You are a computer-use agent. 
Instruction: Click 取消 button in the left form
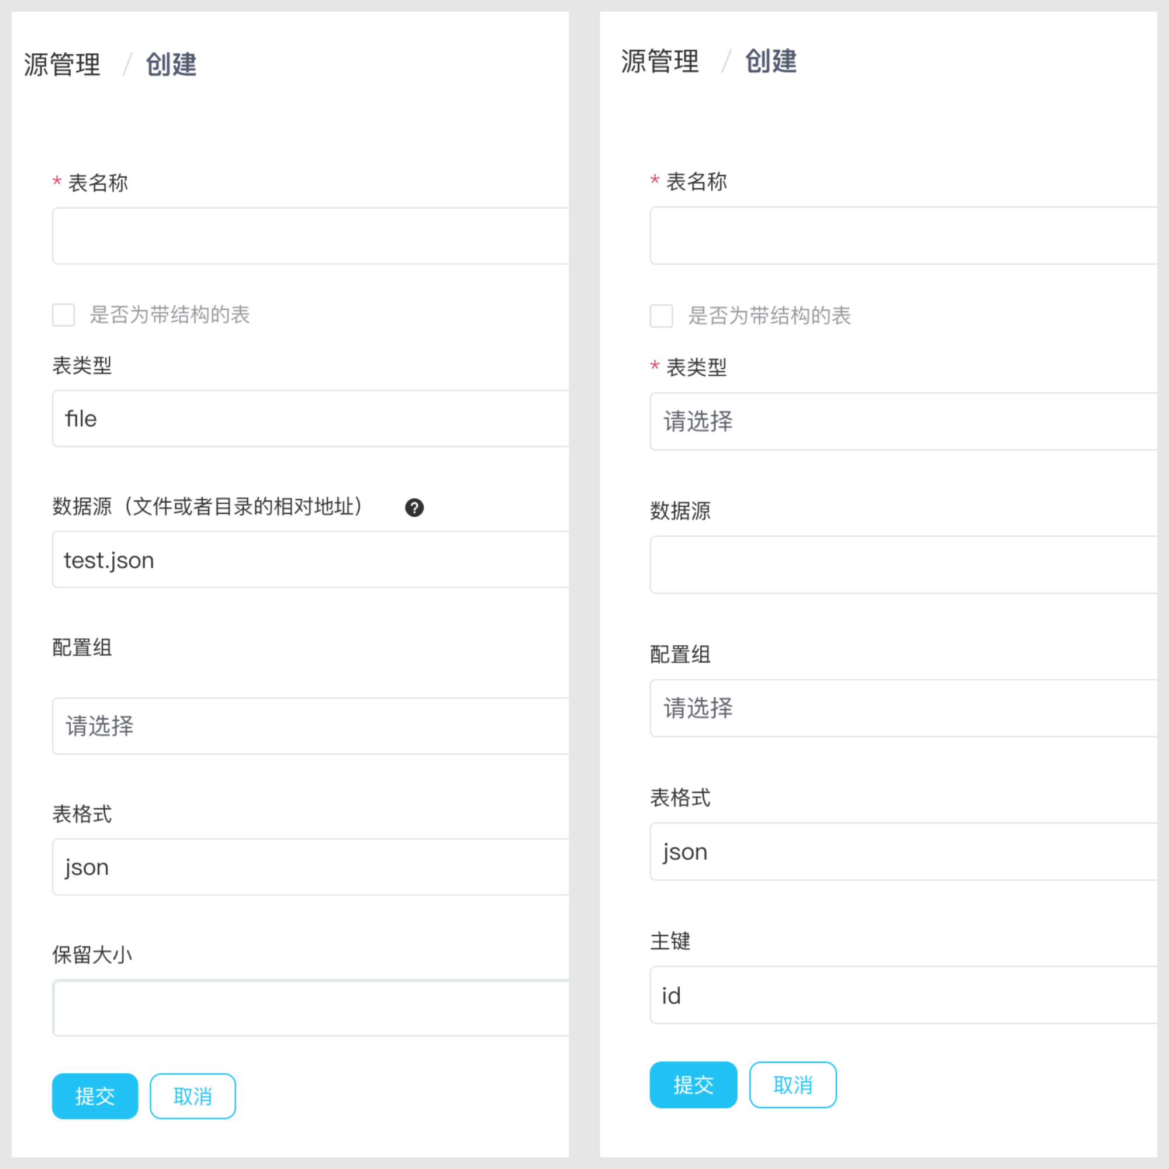pos(192,1096)
